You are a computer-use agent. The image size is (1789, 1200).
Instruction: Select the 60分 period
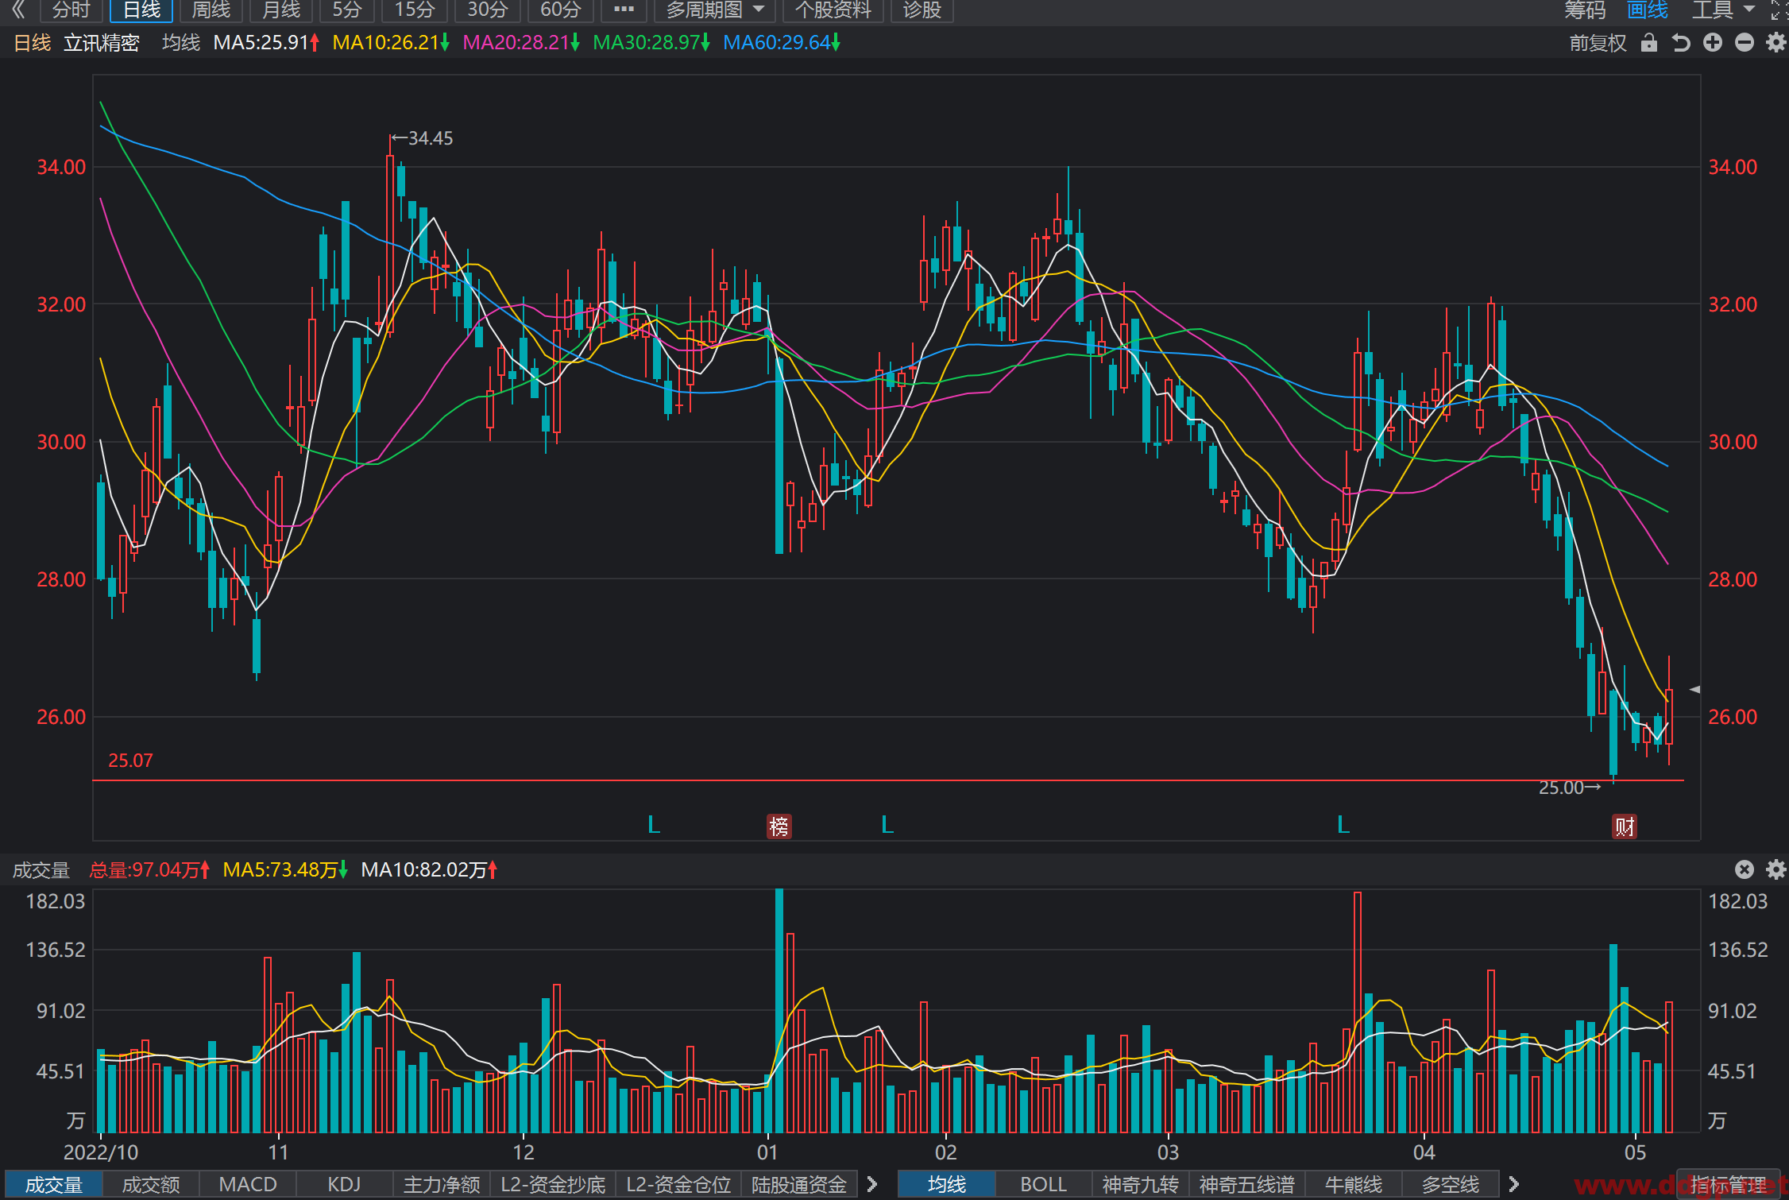560,10
